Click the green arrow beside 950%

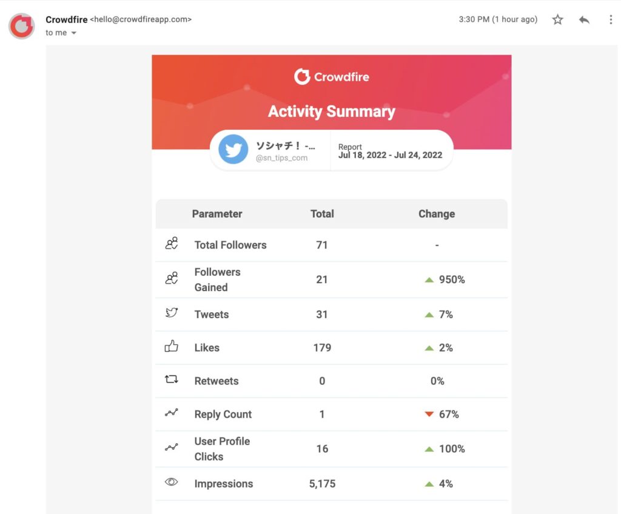429,279
